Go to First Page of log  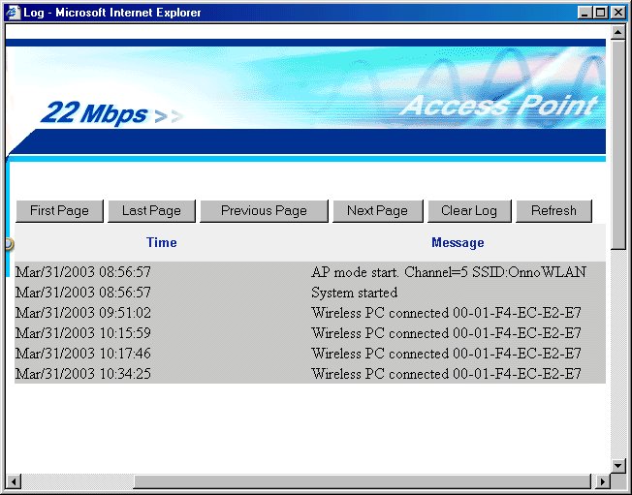[59, 210]
